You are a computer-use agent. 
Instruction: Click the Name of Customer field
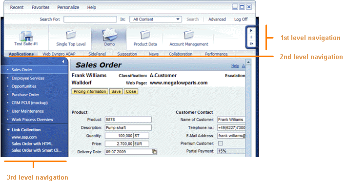click(231, 120)
